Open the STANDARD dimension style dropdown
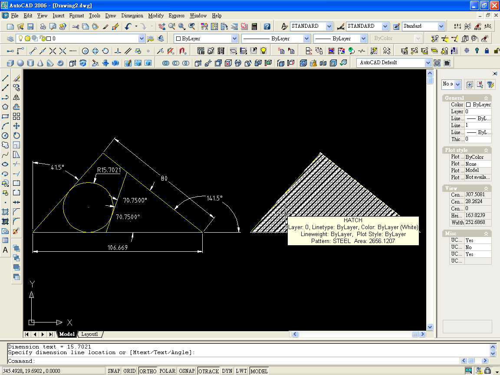Viewport: 500px width, 375px height. click(385, 26)
